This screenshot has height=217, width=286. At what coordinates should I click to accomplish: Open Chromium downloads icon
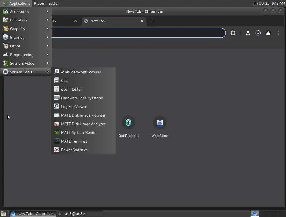click(x=258, y=33)
